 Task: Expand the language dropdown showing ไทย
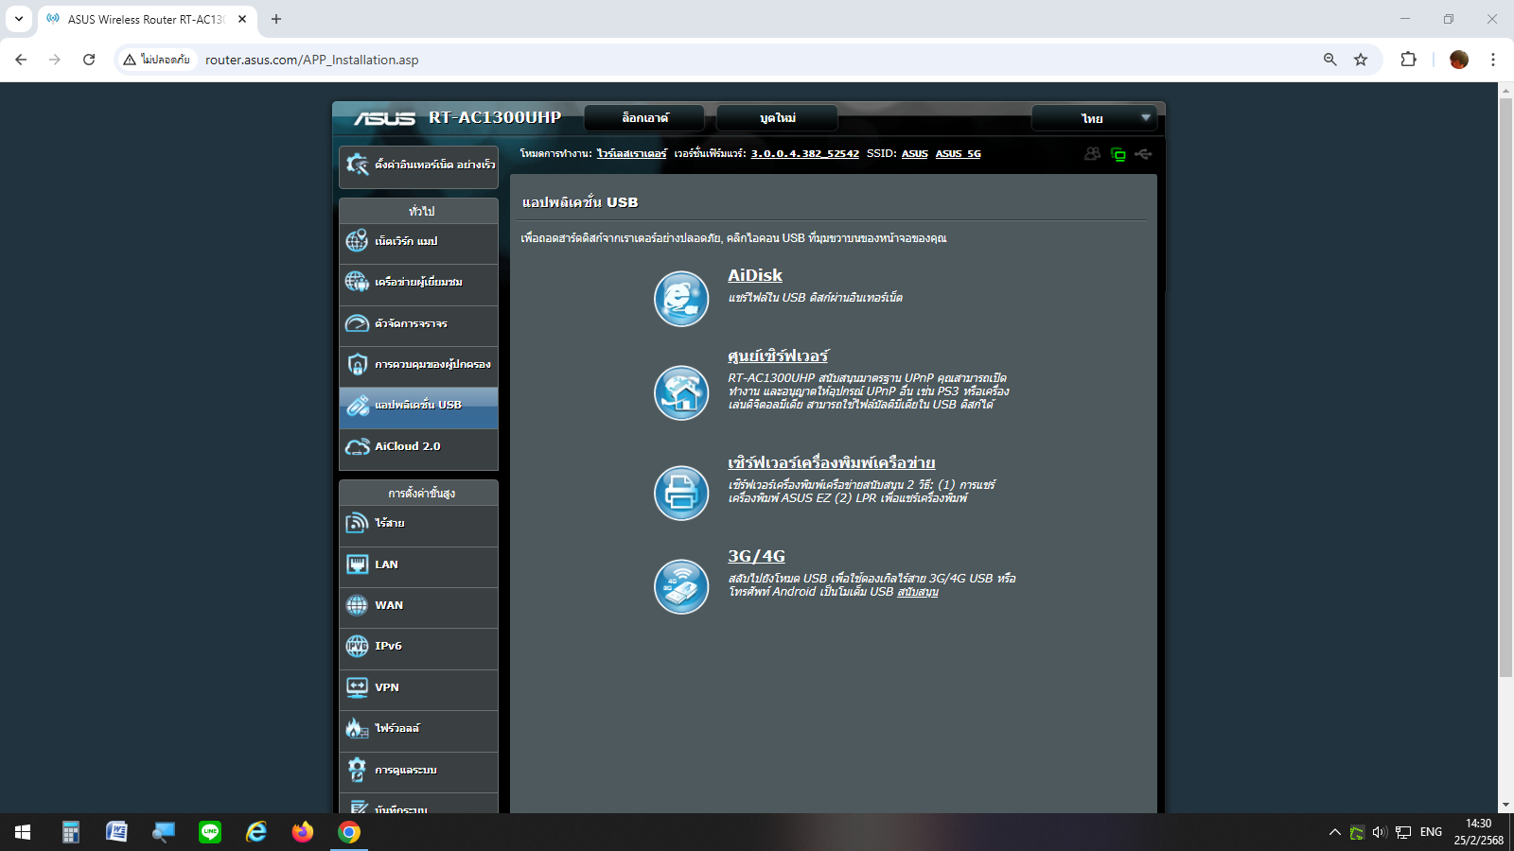(x=1095, y=118)
